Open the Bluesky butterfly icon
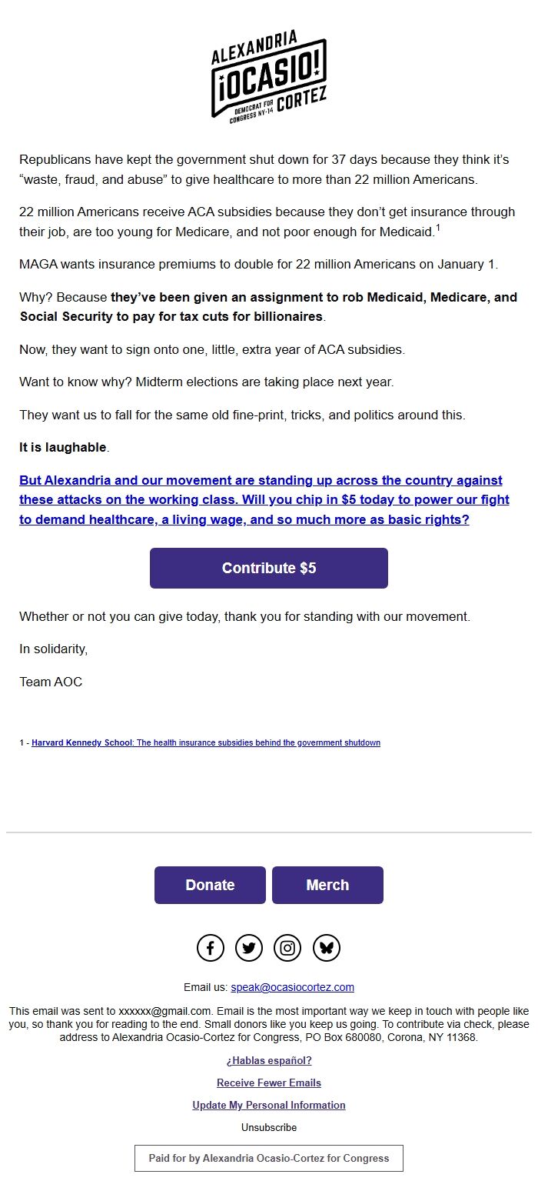Screen dimensions: 538x1191 click(x=327, y=947)
